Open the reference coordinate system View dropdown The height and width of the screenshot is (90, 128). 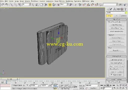tap(64, 4)
